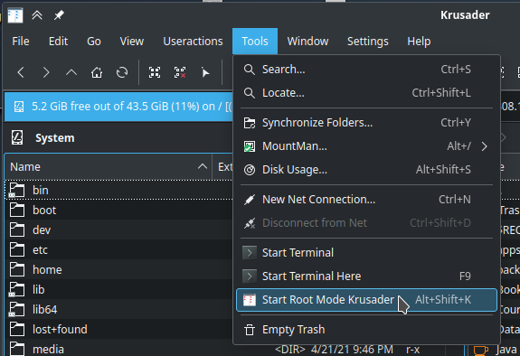
Task: Click the etc folder icon
Action: pos(16,249)
